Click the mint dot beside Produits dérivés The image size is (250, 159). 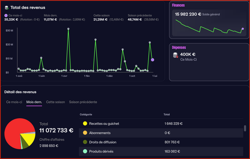pyautogui.click(x=85, y=151)
